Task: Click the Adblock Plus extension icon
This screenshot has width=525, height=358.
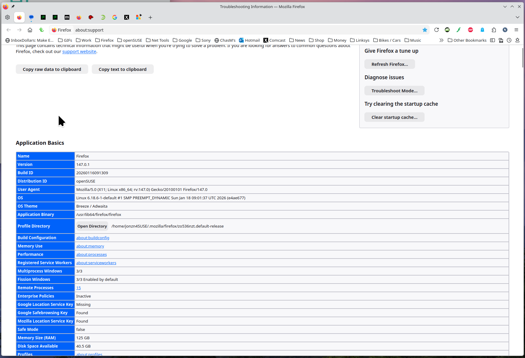Action: click(470, 30)
